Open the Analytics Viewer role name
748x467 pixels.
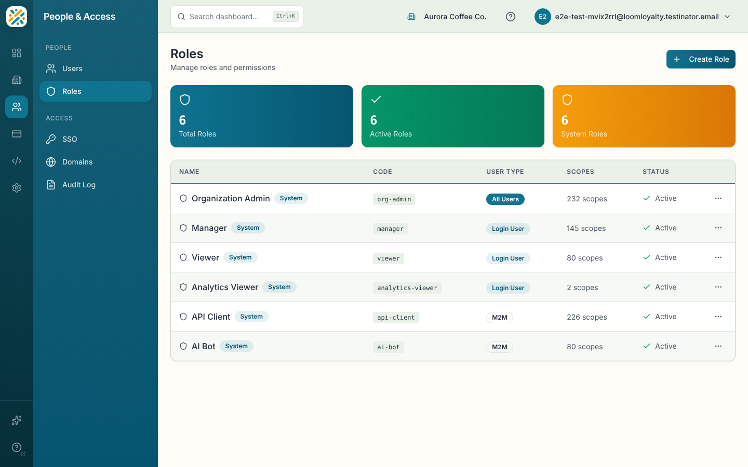pyautogui.click(x=225, y=287)
